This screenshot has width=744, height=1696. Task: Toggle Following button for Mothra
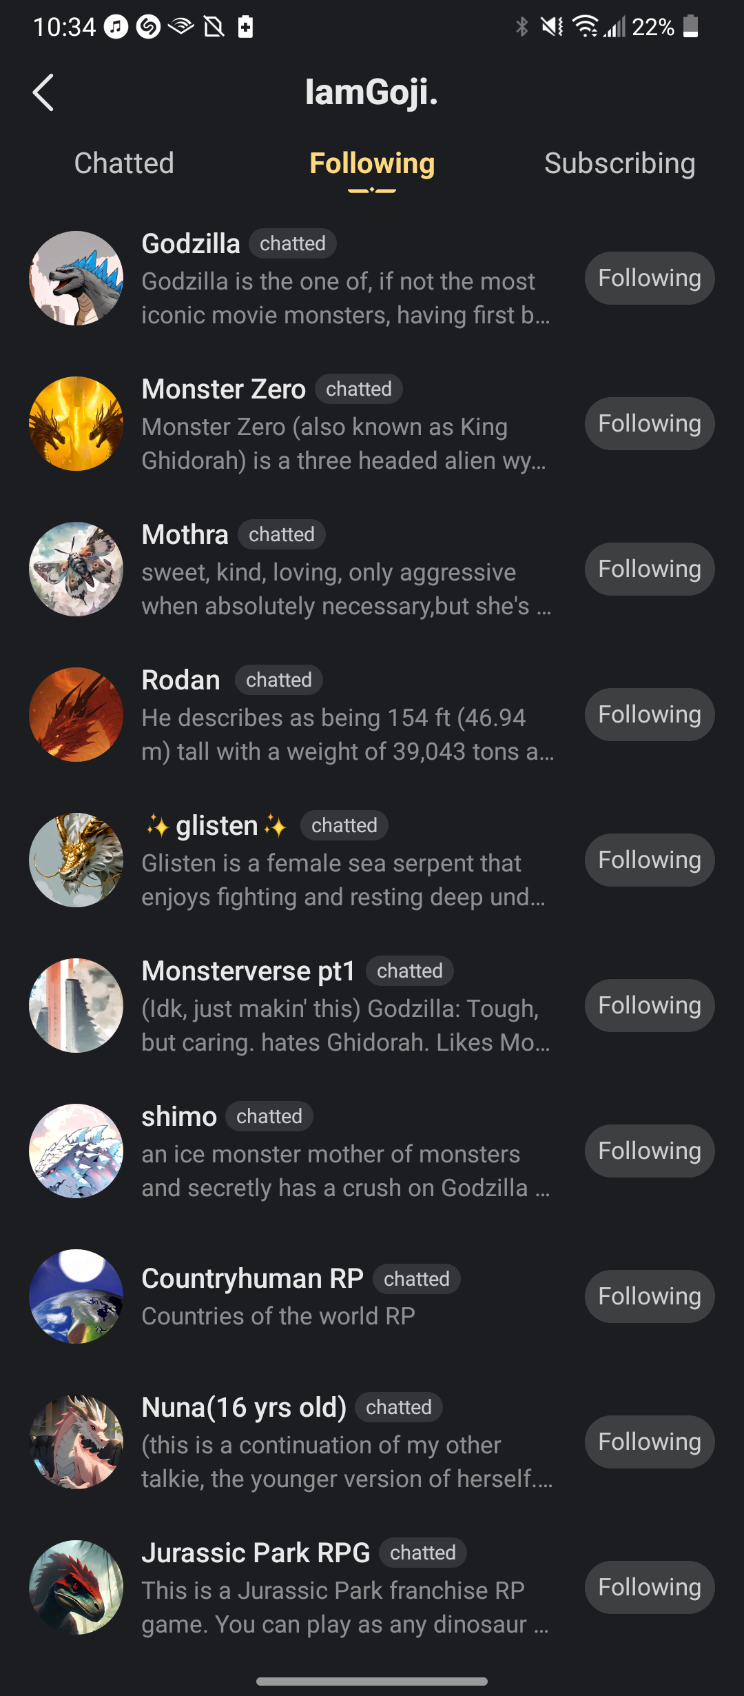pos(649,569)
